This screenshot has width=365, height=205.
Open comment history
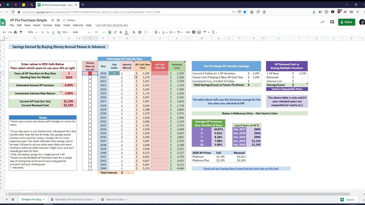(332, 22)
